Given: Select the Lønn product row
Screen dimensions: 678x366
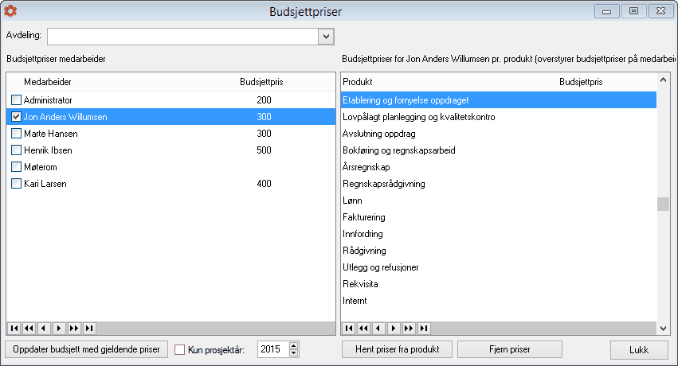Looking at the screenshot, I should pyautogui.click(x=499, y=201).
